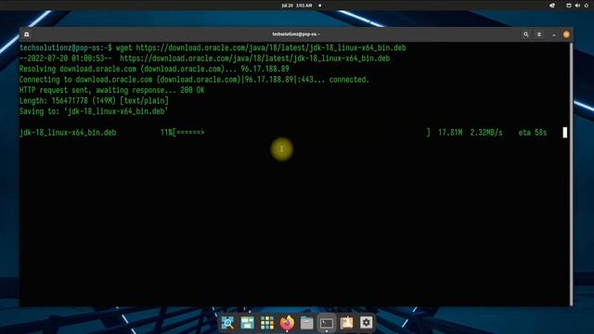
Task: Click the 'eta 58s' text
Action: [x=533, y=133]
